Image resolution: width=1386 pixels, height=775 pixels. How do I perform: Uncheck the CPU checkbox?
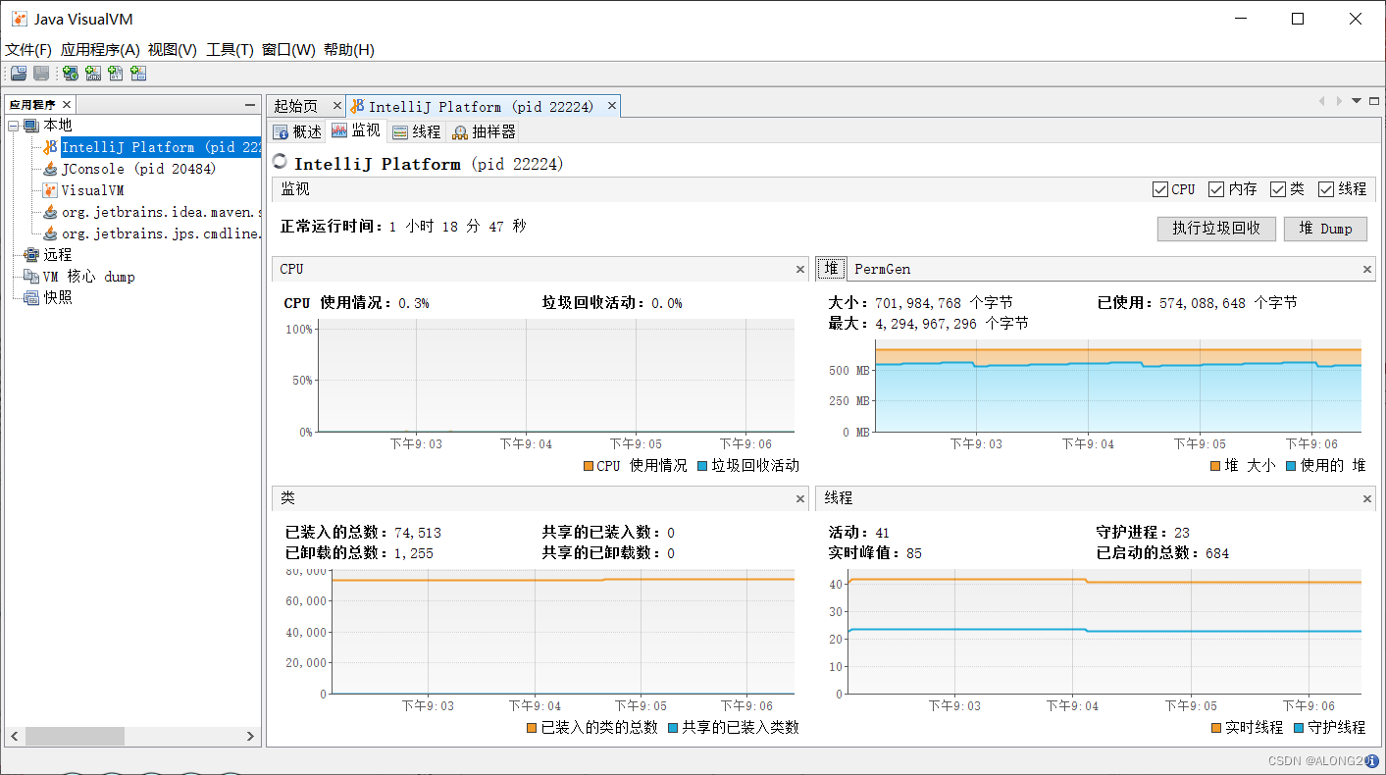click(x=1160, y=189)
